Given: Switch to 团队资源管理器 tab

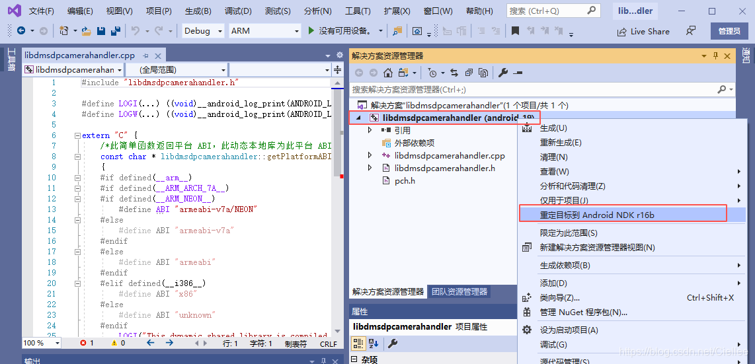Looking at the screenshot, I should pyautogui.click(x=459, y=291).
